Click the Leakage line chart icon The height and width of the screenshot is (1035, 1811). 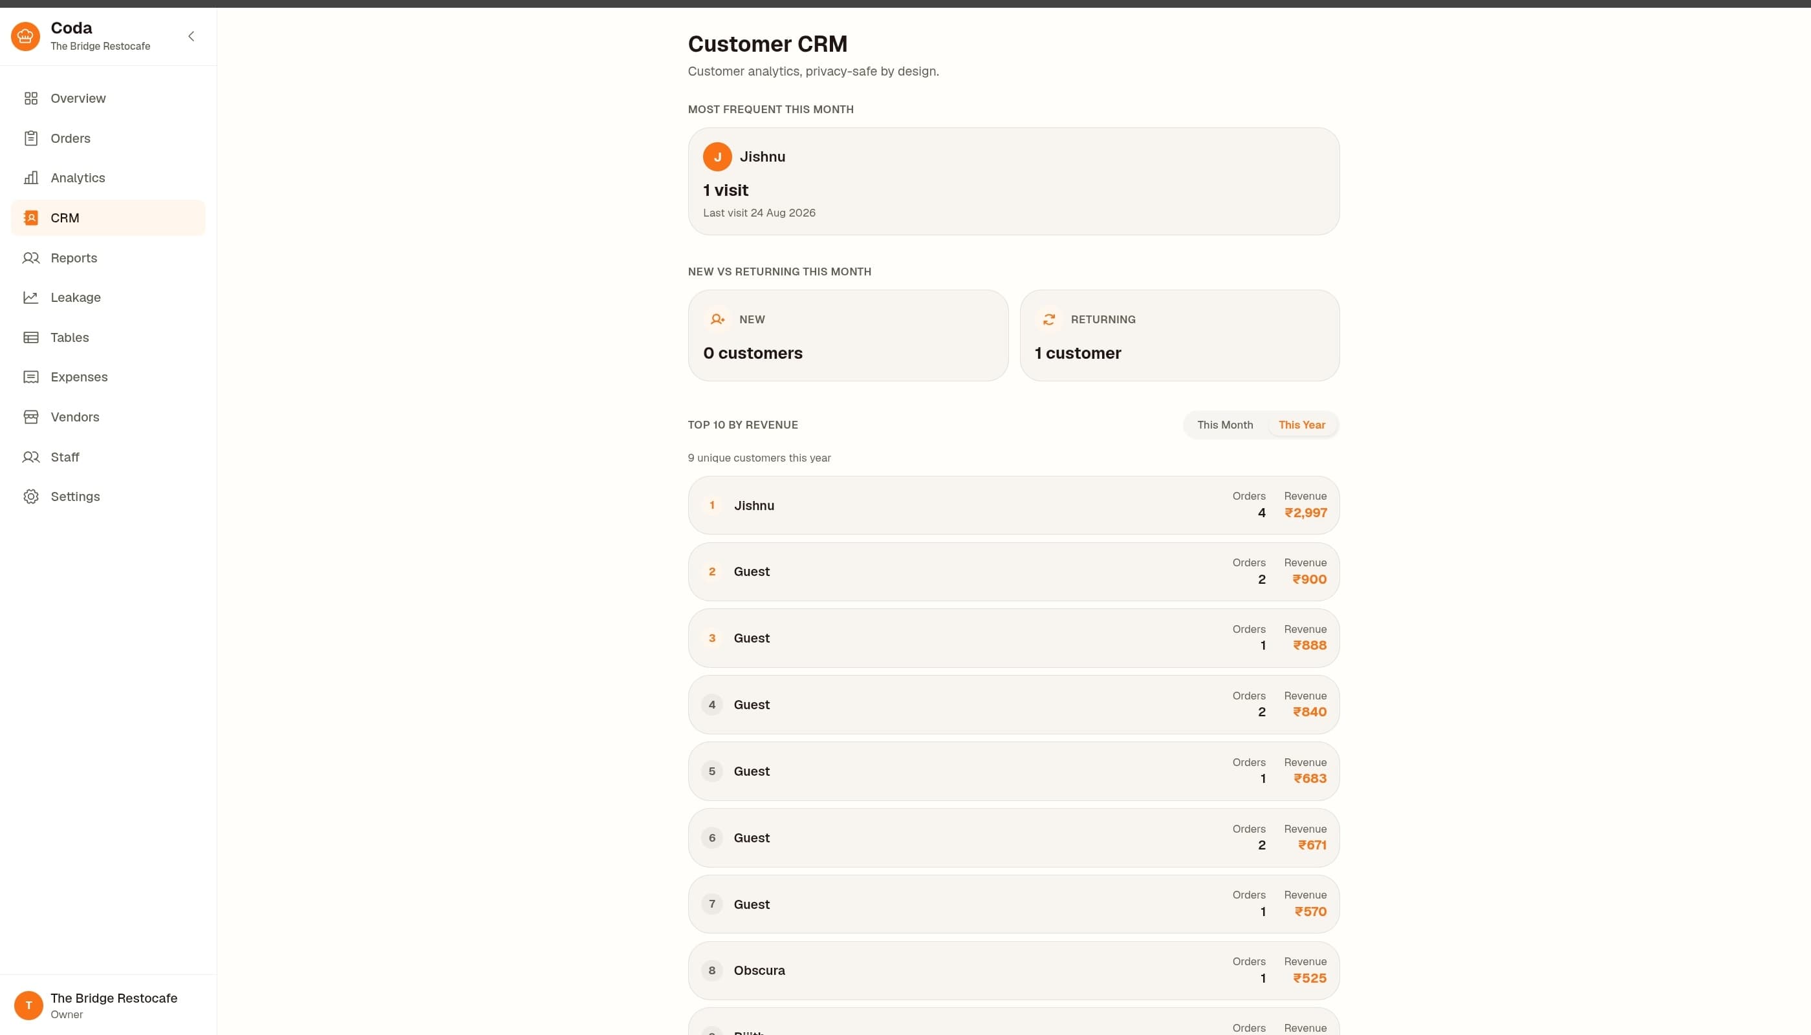coord(30,297)
